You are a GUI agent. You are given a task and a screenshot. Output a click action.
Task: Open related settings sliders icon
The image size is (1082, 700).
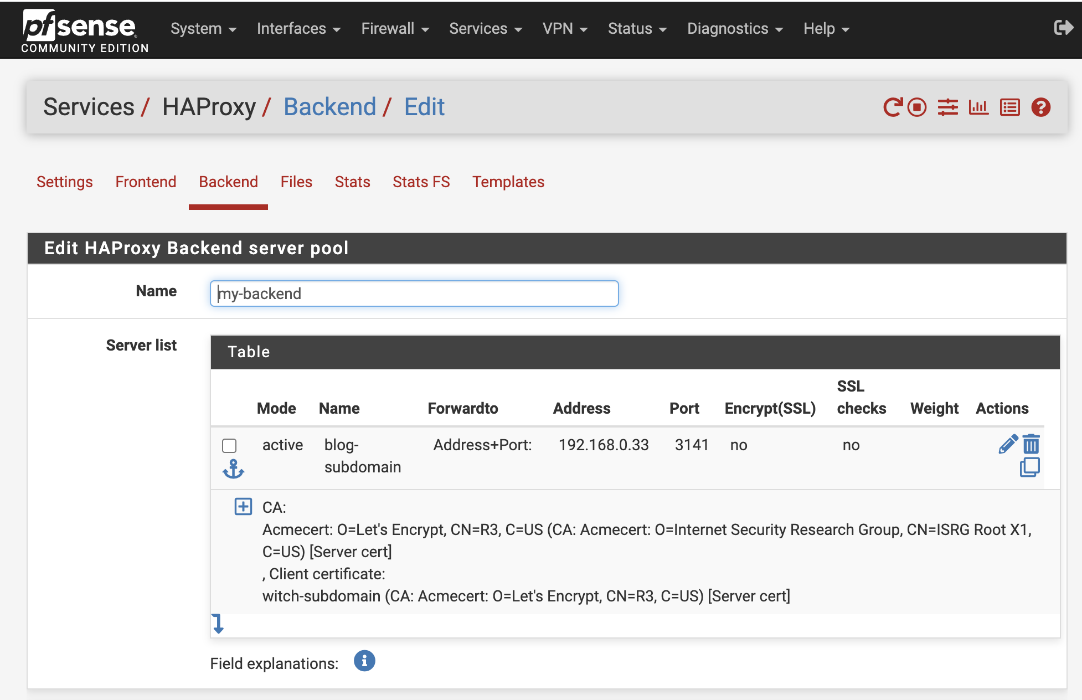point(947,107)
